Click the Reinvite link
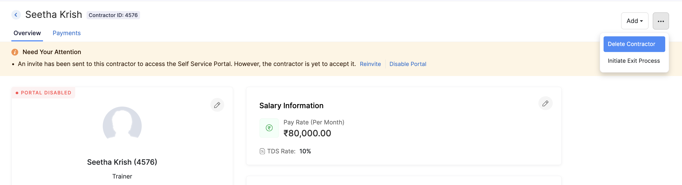The width and height of the screenshot is (682, 185). coord(370,64)
